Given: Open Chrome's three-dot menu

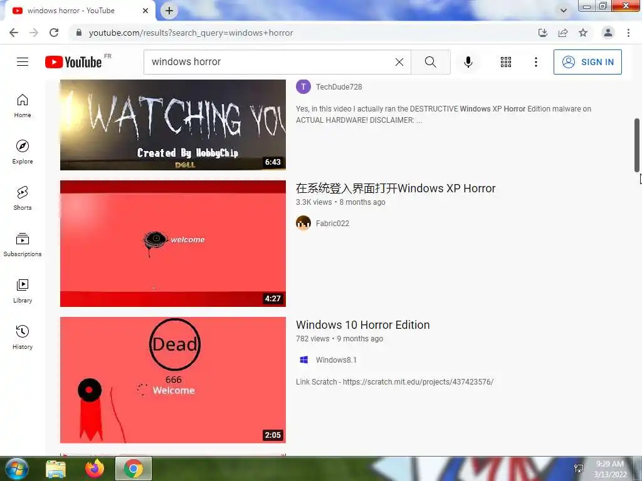Looking at the screenshot, I should (628, 33).
